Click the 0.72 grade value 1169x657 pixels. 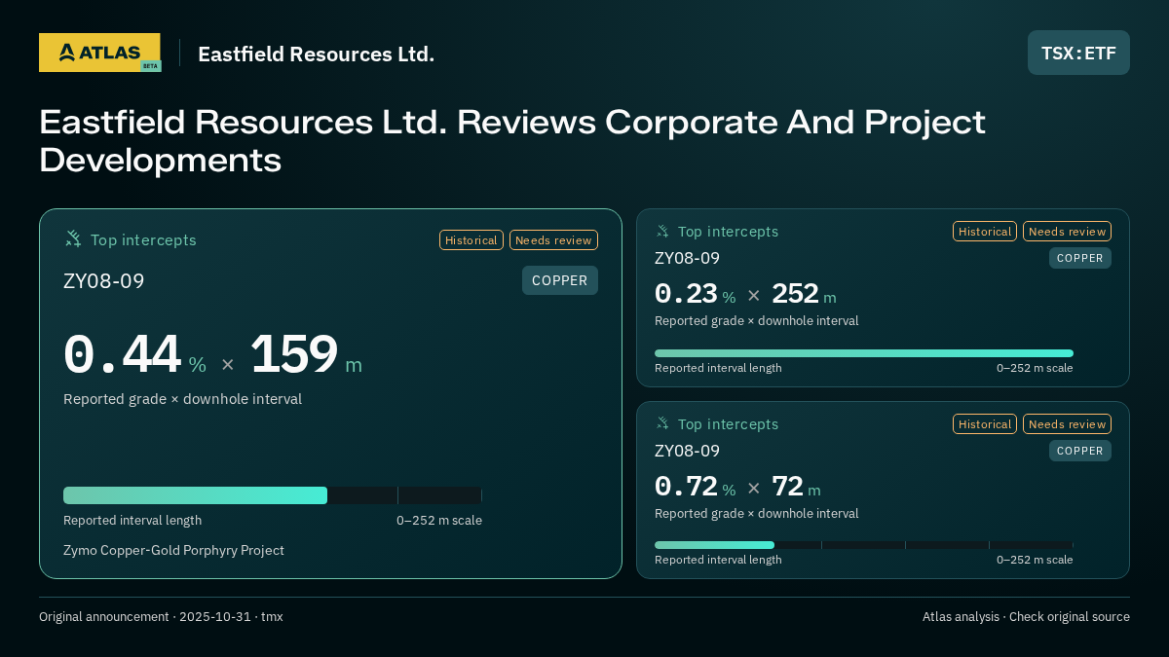coord(686,486)
